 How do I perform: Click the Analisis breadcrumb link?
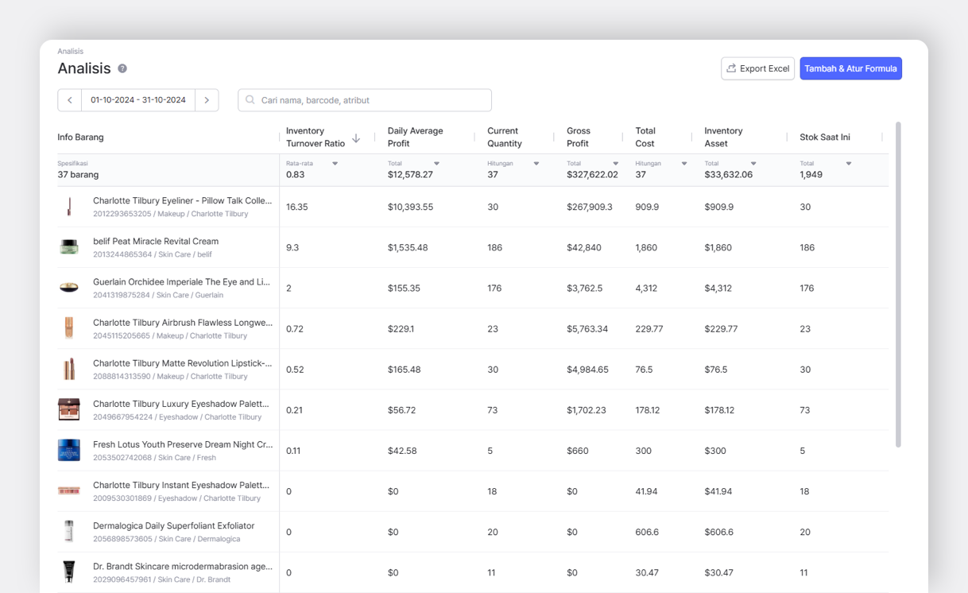click(x=70, y=51)
